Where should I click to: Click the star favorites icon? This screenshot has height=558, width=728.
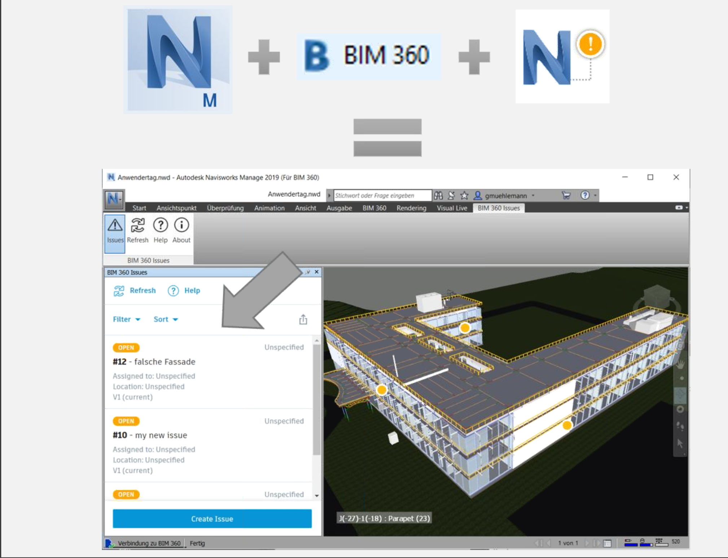point(464,195)
